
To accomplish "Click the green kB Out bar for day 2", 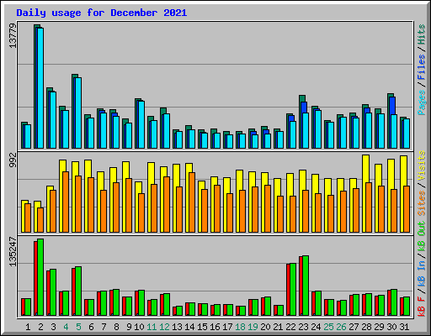I will pos(40,277).
